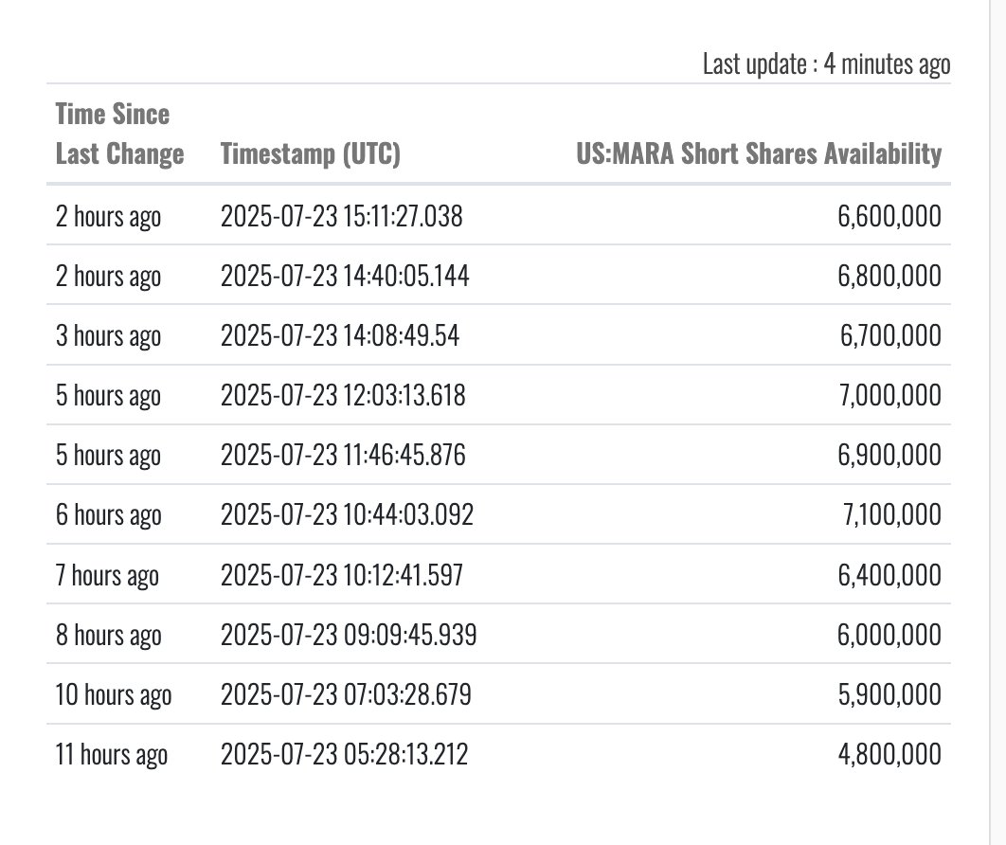Click the 6,600,000 availability value
1006x845 pixels.
coord(889,216)
